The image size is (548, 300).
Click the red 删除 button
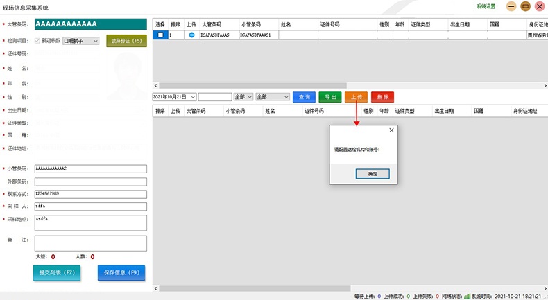click(382, 97)
